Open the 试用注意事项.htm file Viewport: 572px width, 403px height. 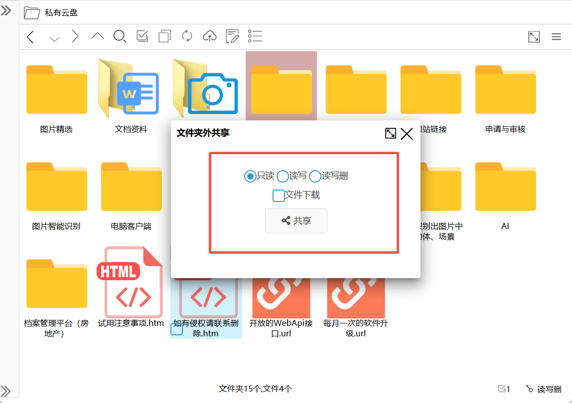point(131,284)
